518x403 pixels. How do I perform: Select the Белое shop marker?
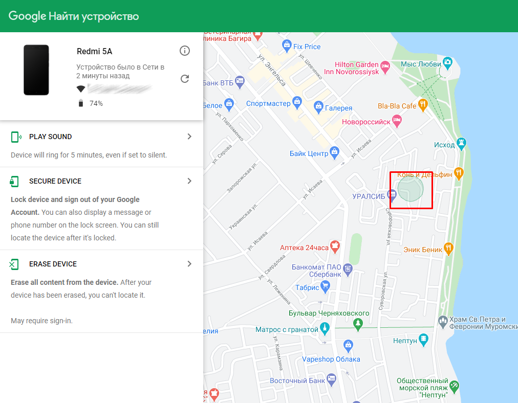(229, 105)
